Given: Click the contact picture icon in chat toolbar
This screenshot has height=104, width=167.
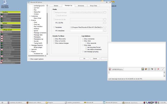Looking at the screenshot, I should pos(143,69).
